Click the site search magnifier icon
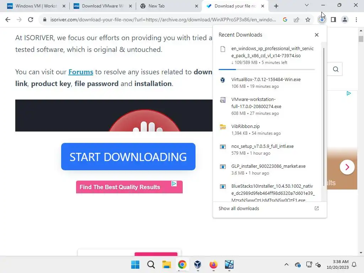 tap(336, 69)
